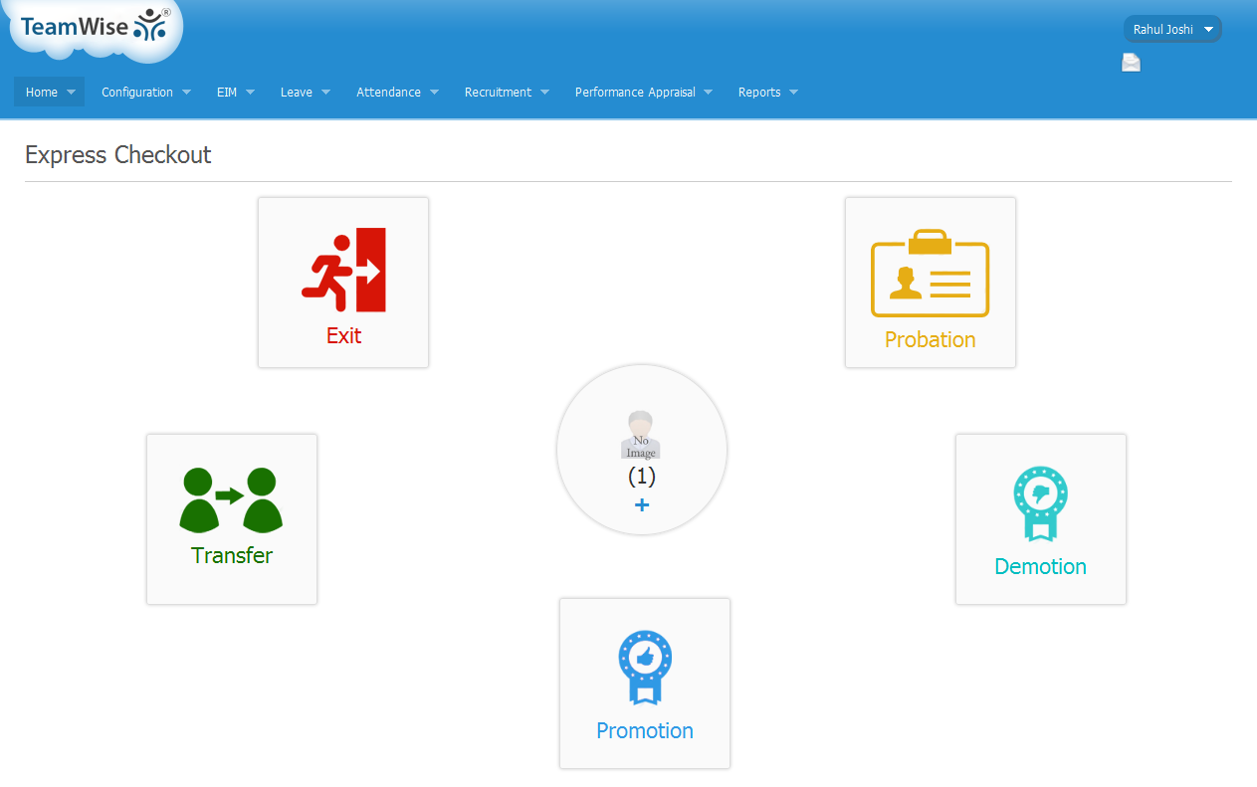Click the Transfer text label
The width and height of the screenshot is (1257, 787).
[232, 556]
